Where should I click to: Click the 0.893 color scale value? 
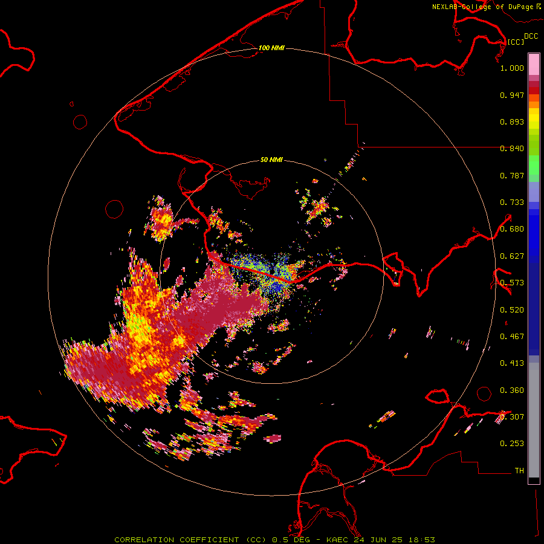tap(512, 121)
